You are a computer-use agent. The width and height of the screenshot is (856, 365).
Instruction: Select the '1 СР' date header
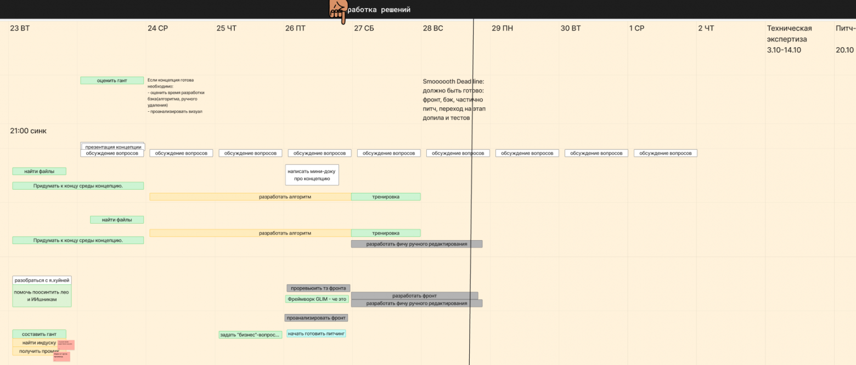(x=637, y=28)
